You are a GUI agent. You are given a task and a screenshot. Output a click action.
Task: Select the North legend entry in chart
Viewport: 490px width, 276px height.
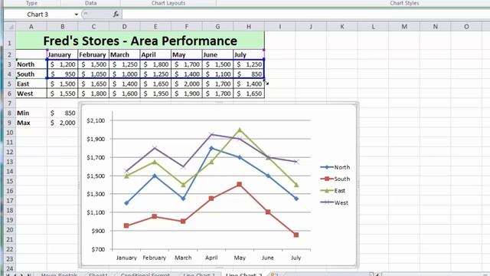click(335, 167)
